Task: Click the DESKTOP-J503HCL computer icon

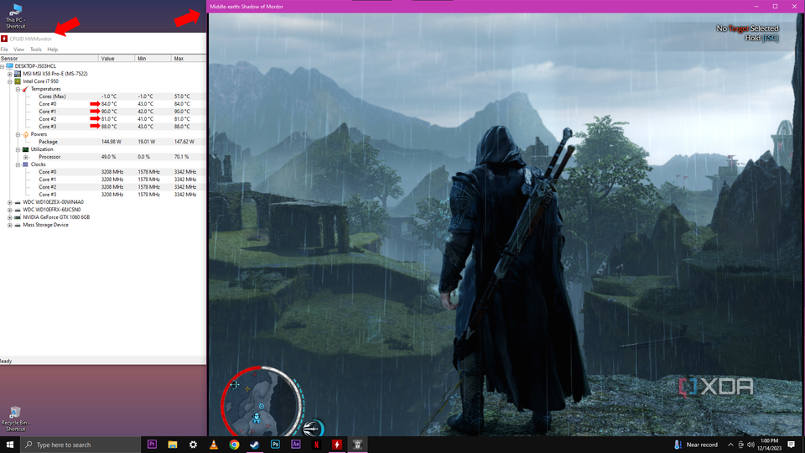Action: click(10, 66)
